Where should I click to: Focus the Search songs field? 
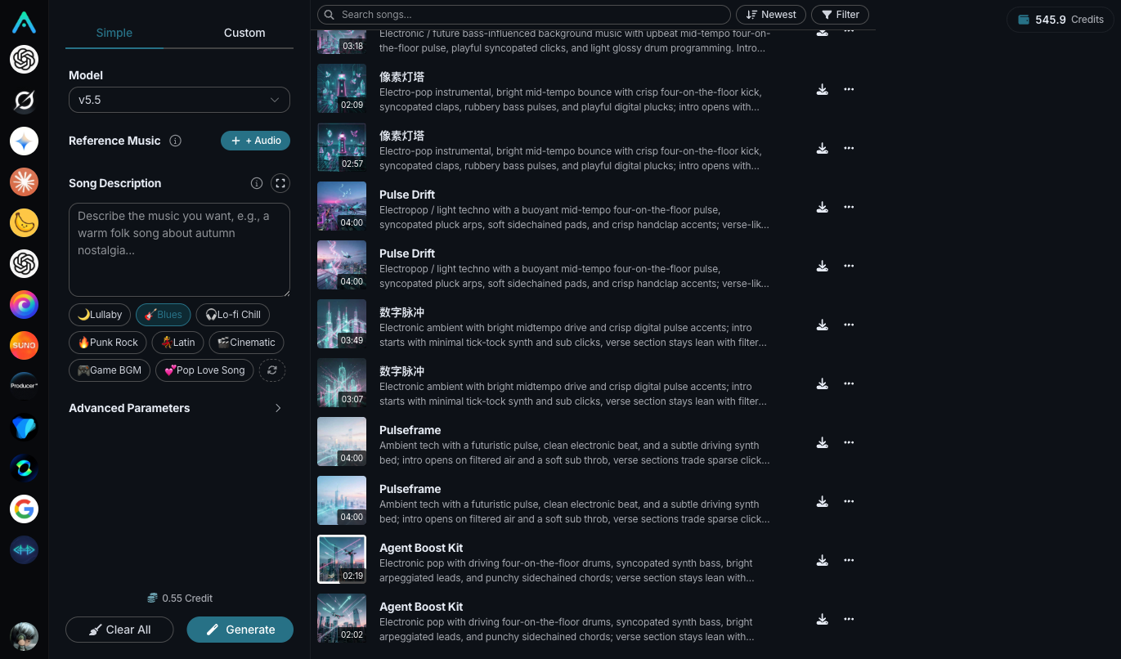[x=524, y=15]
